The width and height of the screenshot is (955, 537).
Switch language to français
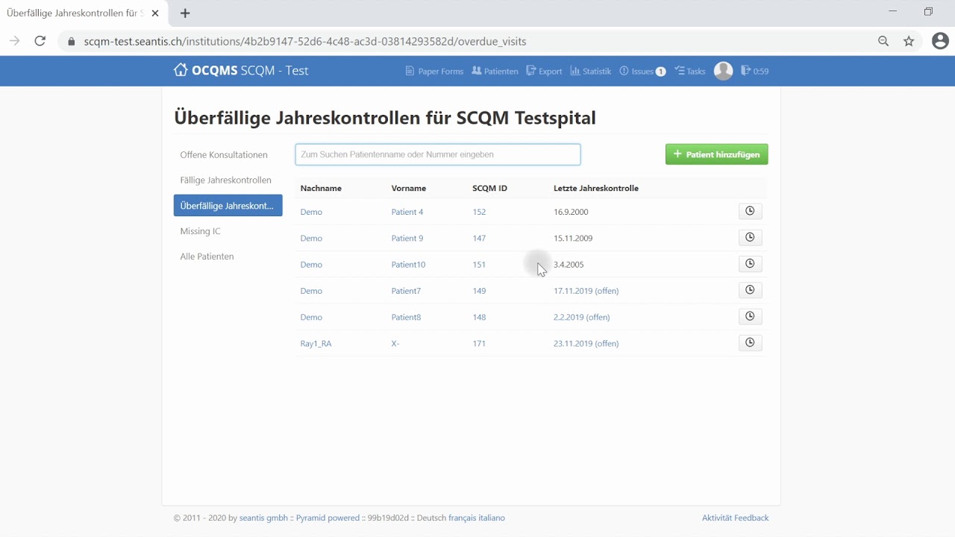462,518
